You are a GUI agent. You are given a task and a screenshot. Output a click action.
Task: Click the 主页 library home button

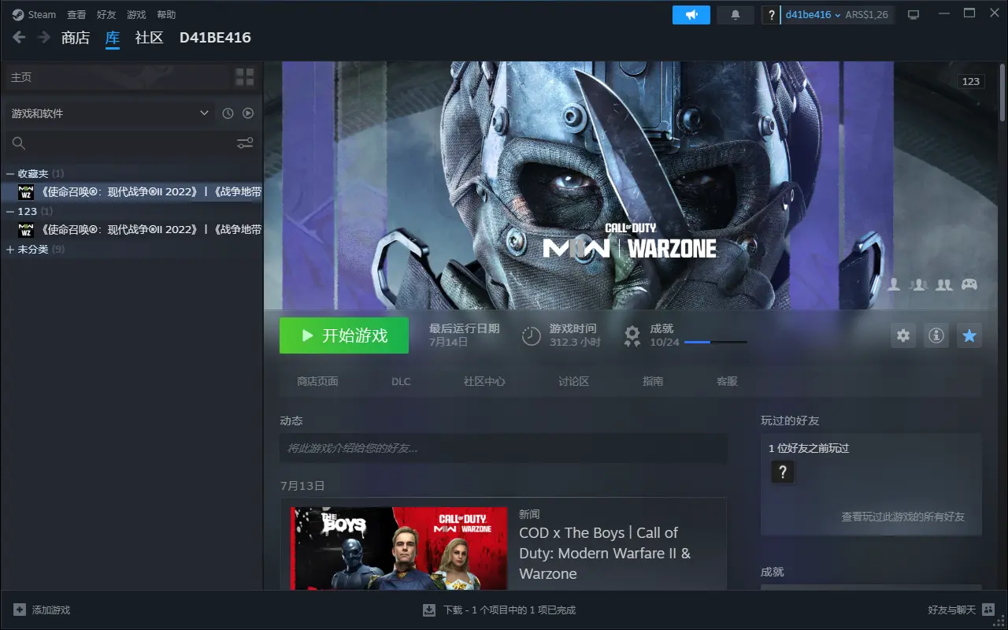[x=118, y=77]
